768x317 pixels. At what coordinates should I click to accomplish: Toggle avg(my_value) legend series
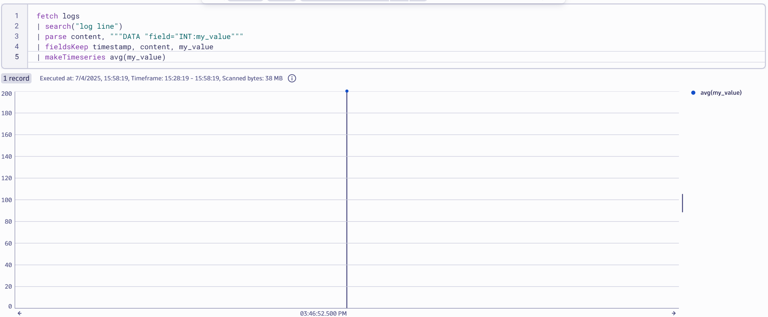point(717,93)
